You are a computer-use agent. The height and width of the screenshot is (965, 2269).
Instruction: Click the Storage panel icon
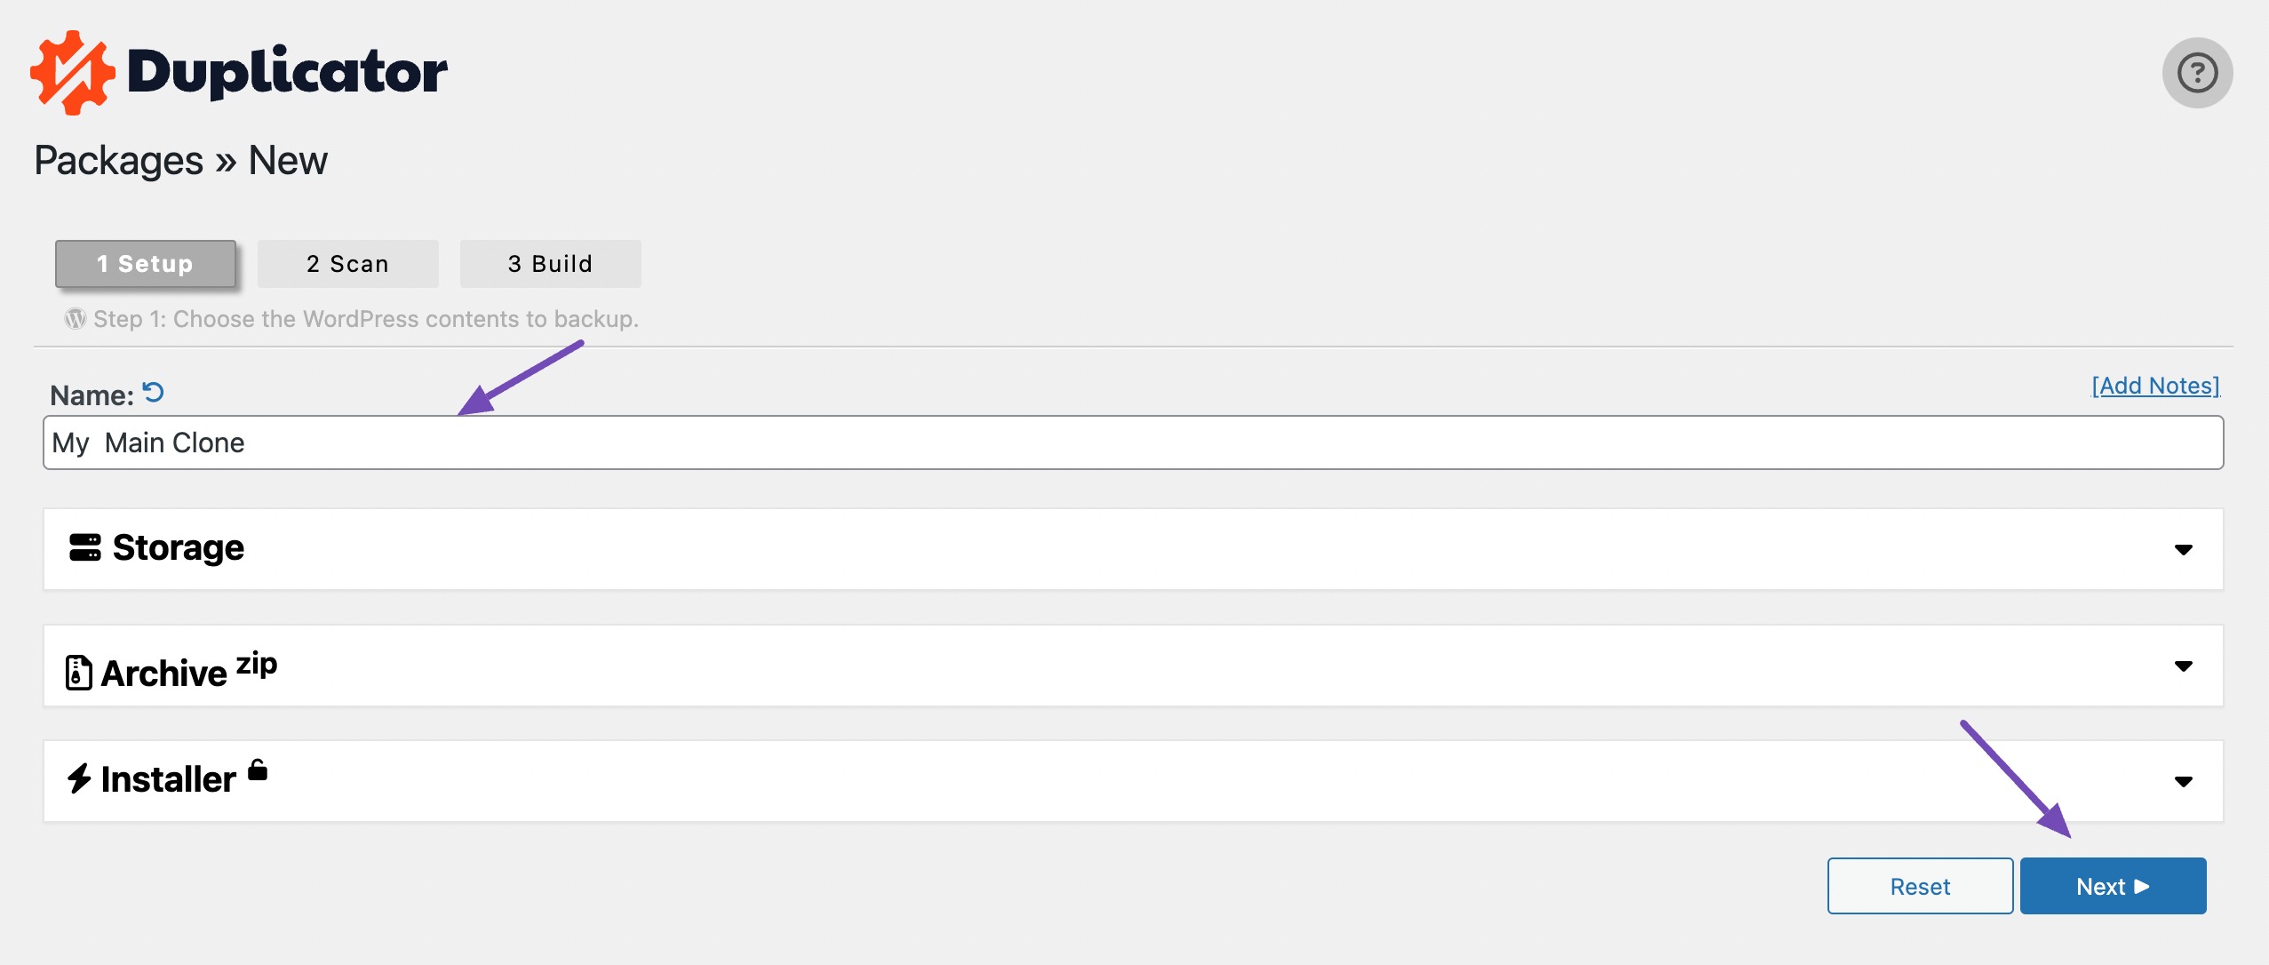pyautogui.click(x=81, y=546)
